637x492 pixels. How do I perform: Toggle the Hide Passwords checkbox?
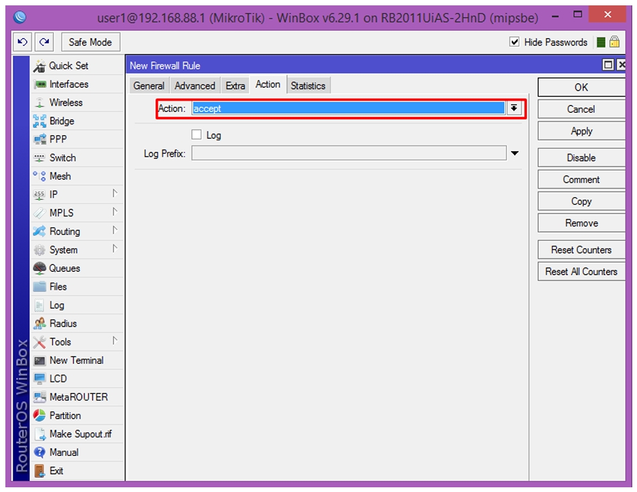pos(514,42)
